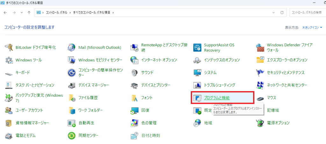
Task: Expand chevron between コントロール パネル and すべてのコントロール パネル項目
Action: click(x=70, y=12)
